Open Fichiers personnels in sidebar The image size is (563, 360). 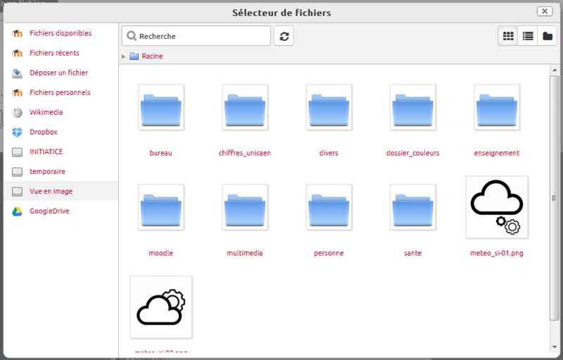point(60,92)
